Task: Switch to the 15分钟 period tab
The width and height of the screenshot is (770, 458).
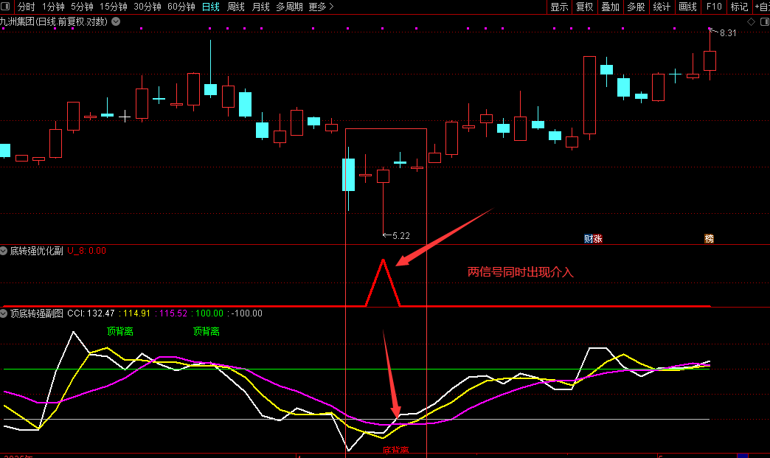Action: pos(114,7)
